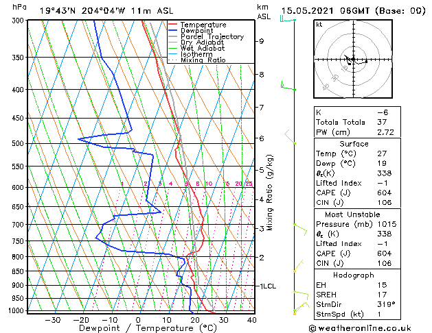Click the surface Dewp (°C) value 19

pyautogui.click(x=382, y=164)
